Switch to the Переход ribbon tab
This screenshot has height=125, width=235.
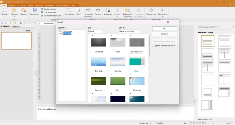[x=39, y=5]
